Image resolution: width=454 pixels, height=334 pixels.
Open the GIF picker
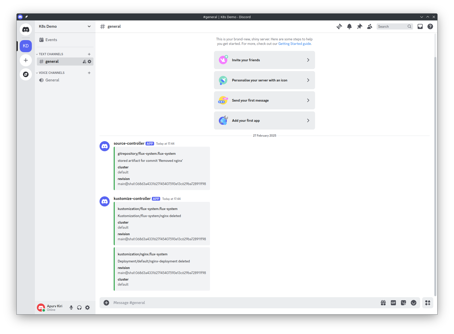click(x=393, y=303)
